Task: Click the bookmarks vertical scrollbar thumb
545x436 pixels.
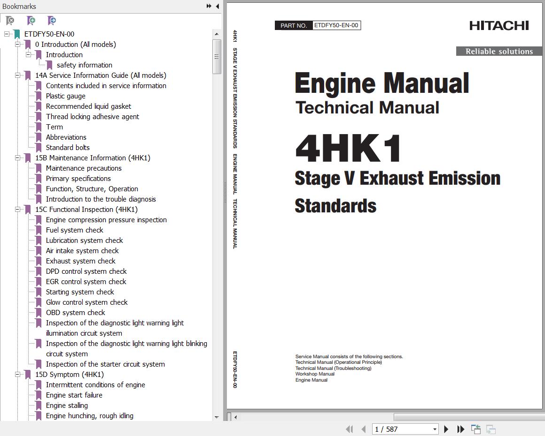Action: [217, 57]
